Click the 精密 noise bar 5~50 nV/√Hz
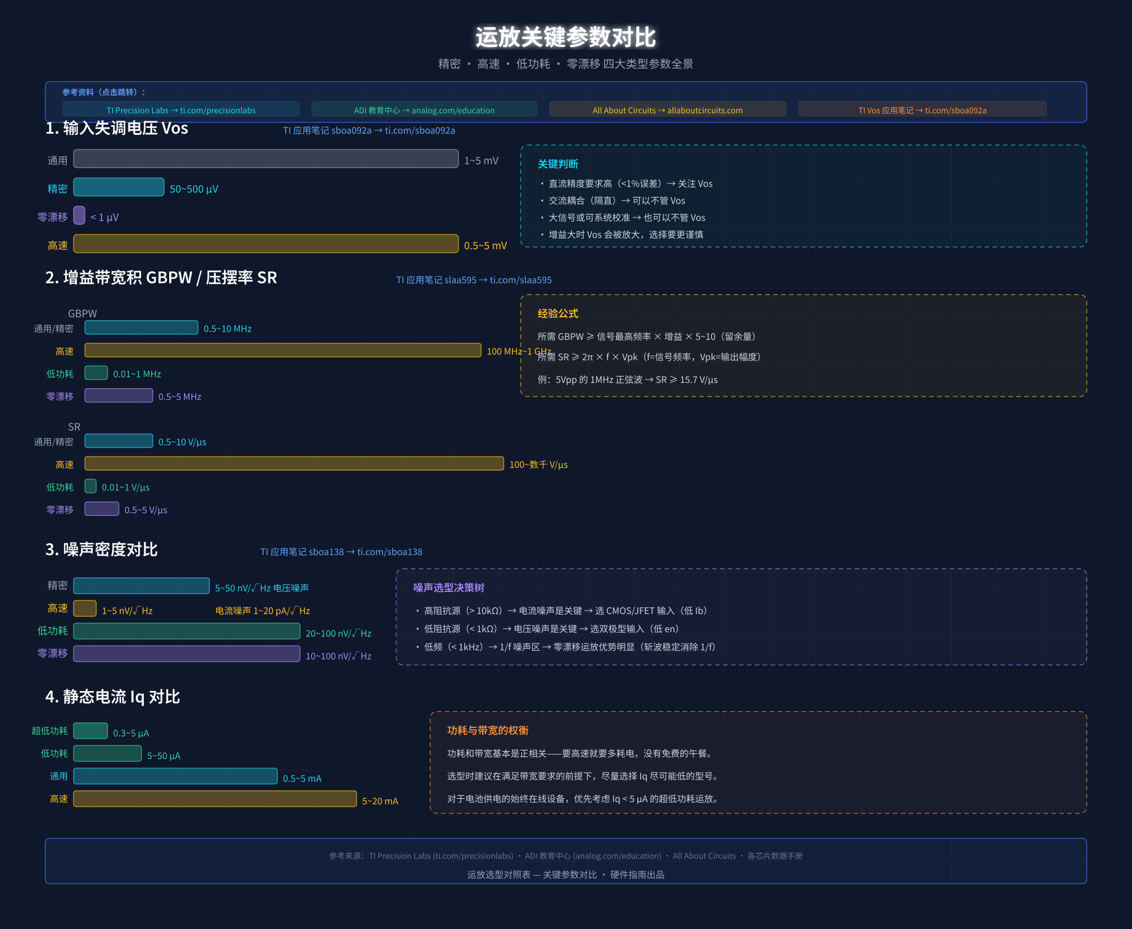The height and width of the screenshot is (929, 1132). point(141,586)
